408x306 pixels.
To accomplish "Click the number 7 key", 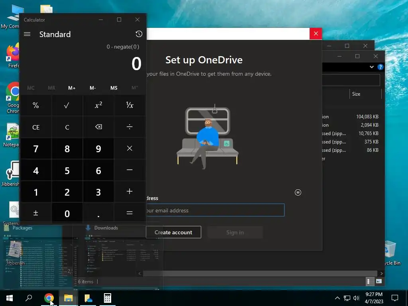I will point(36,149).
